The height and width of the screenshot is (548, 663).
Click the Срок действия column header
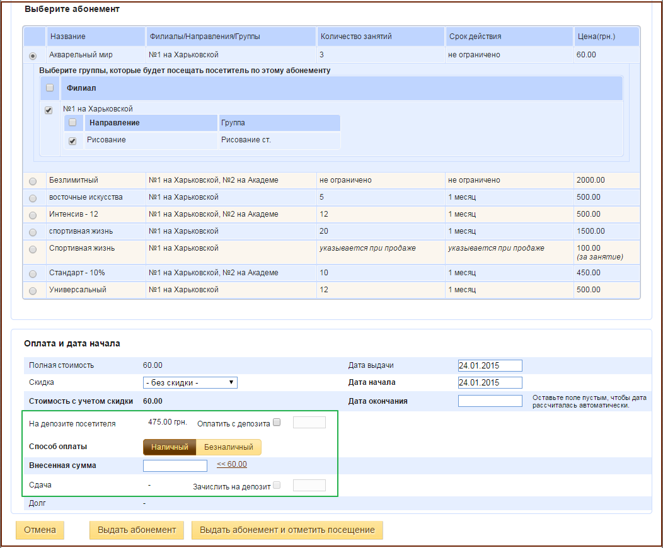click(x=509, y=37)
